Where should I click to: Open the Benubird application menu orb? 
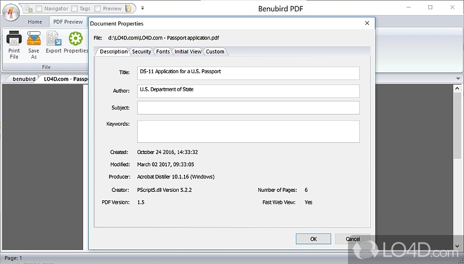[x=11, y=13]
